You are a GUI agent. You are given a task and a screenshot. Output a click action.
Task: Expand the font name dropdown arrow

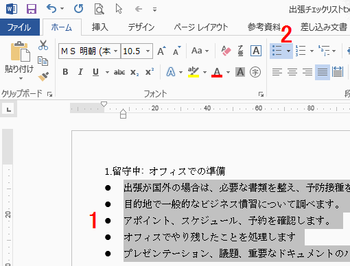point(116,51)
